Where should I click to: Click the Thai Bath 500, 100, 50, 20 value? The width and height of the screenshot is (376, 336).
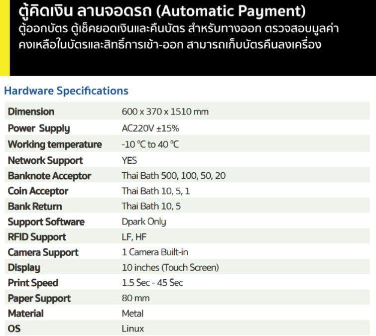pos(174,176)
